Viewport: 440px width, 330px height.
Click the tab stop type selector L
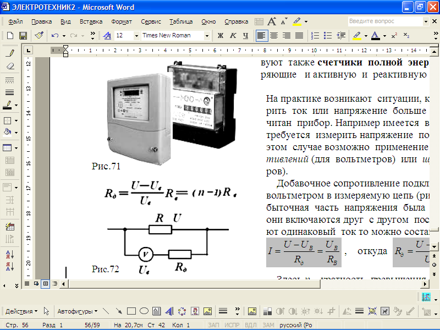[x=28, y=50]
